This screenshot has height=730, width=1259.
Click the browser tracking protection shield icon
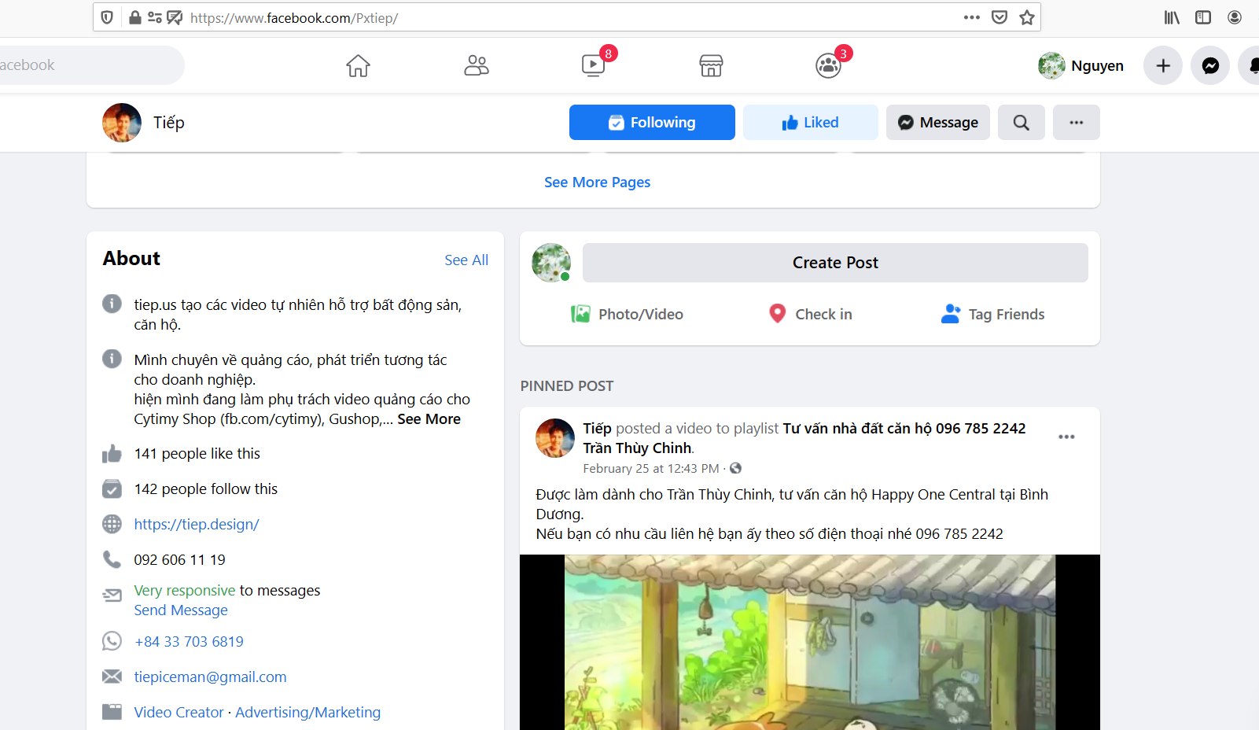coord(108,17)
